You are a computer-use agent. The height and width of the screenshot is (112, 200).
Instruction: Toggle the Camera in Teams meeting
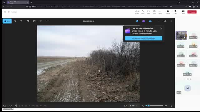168,12
